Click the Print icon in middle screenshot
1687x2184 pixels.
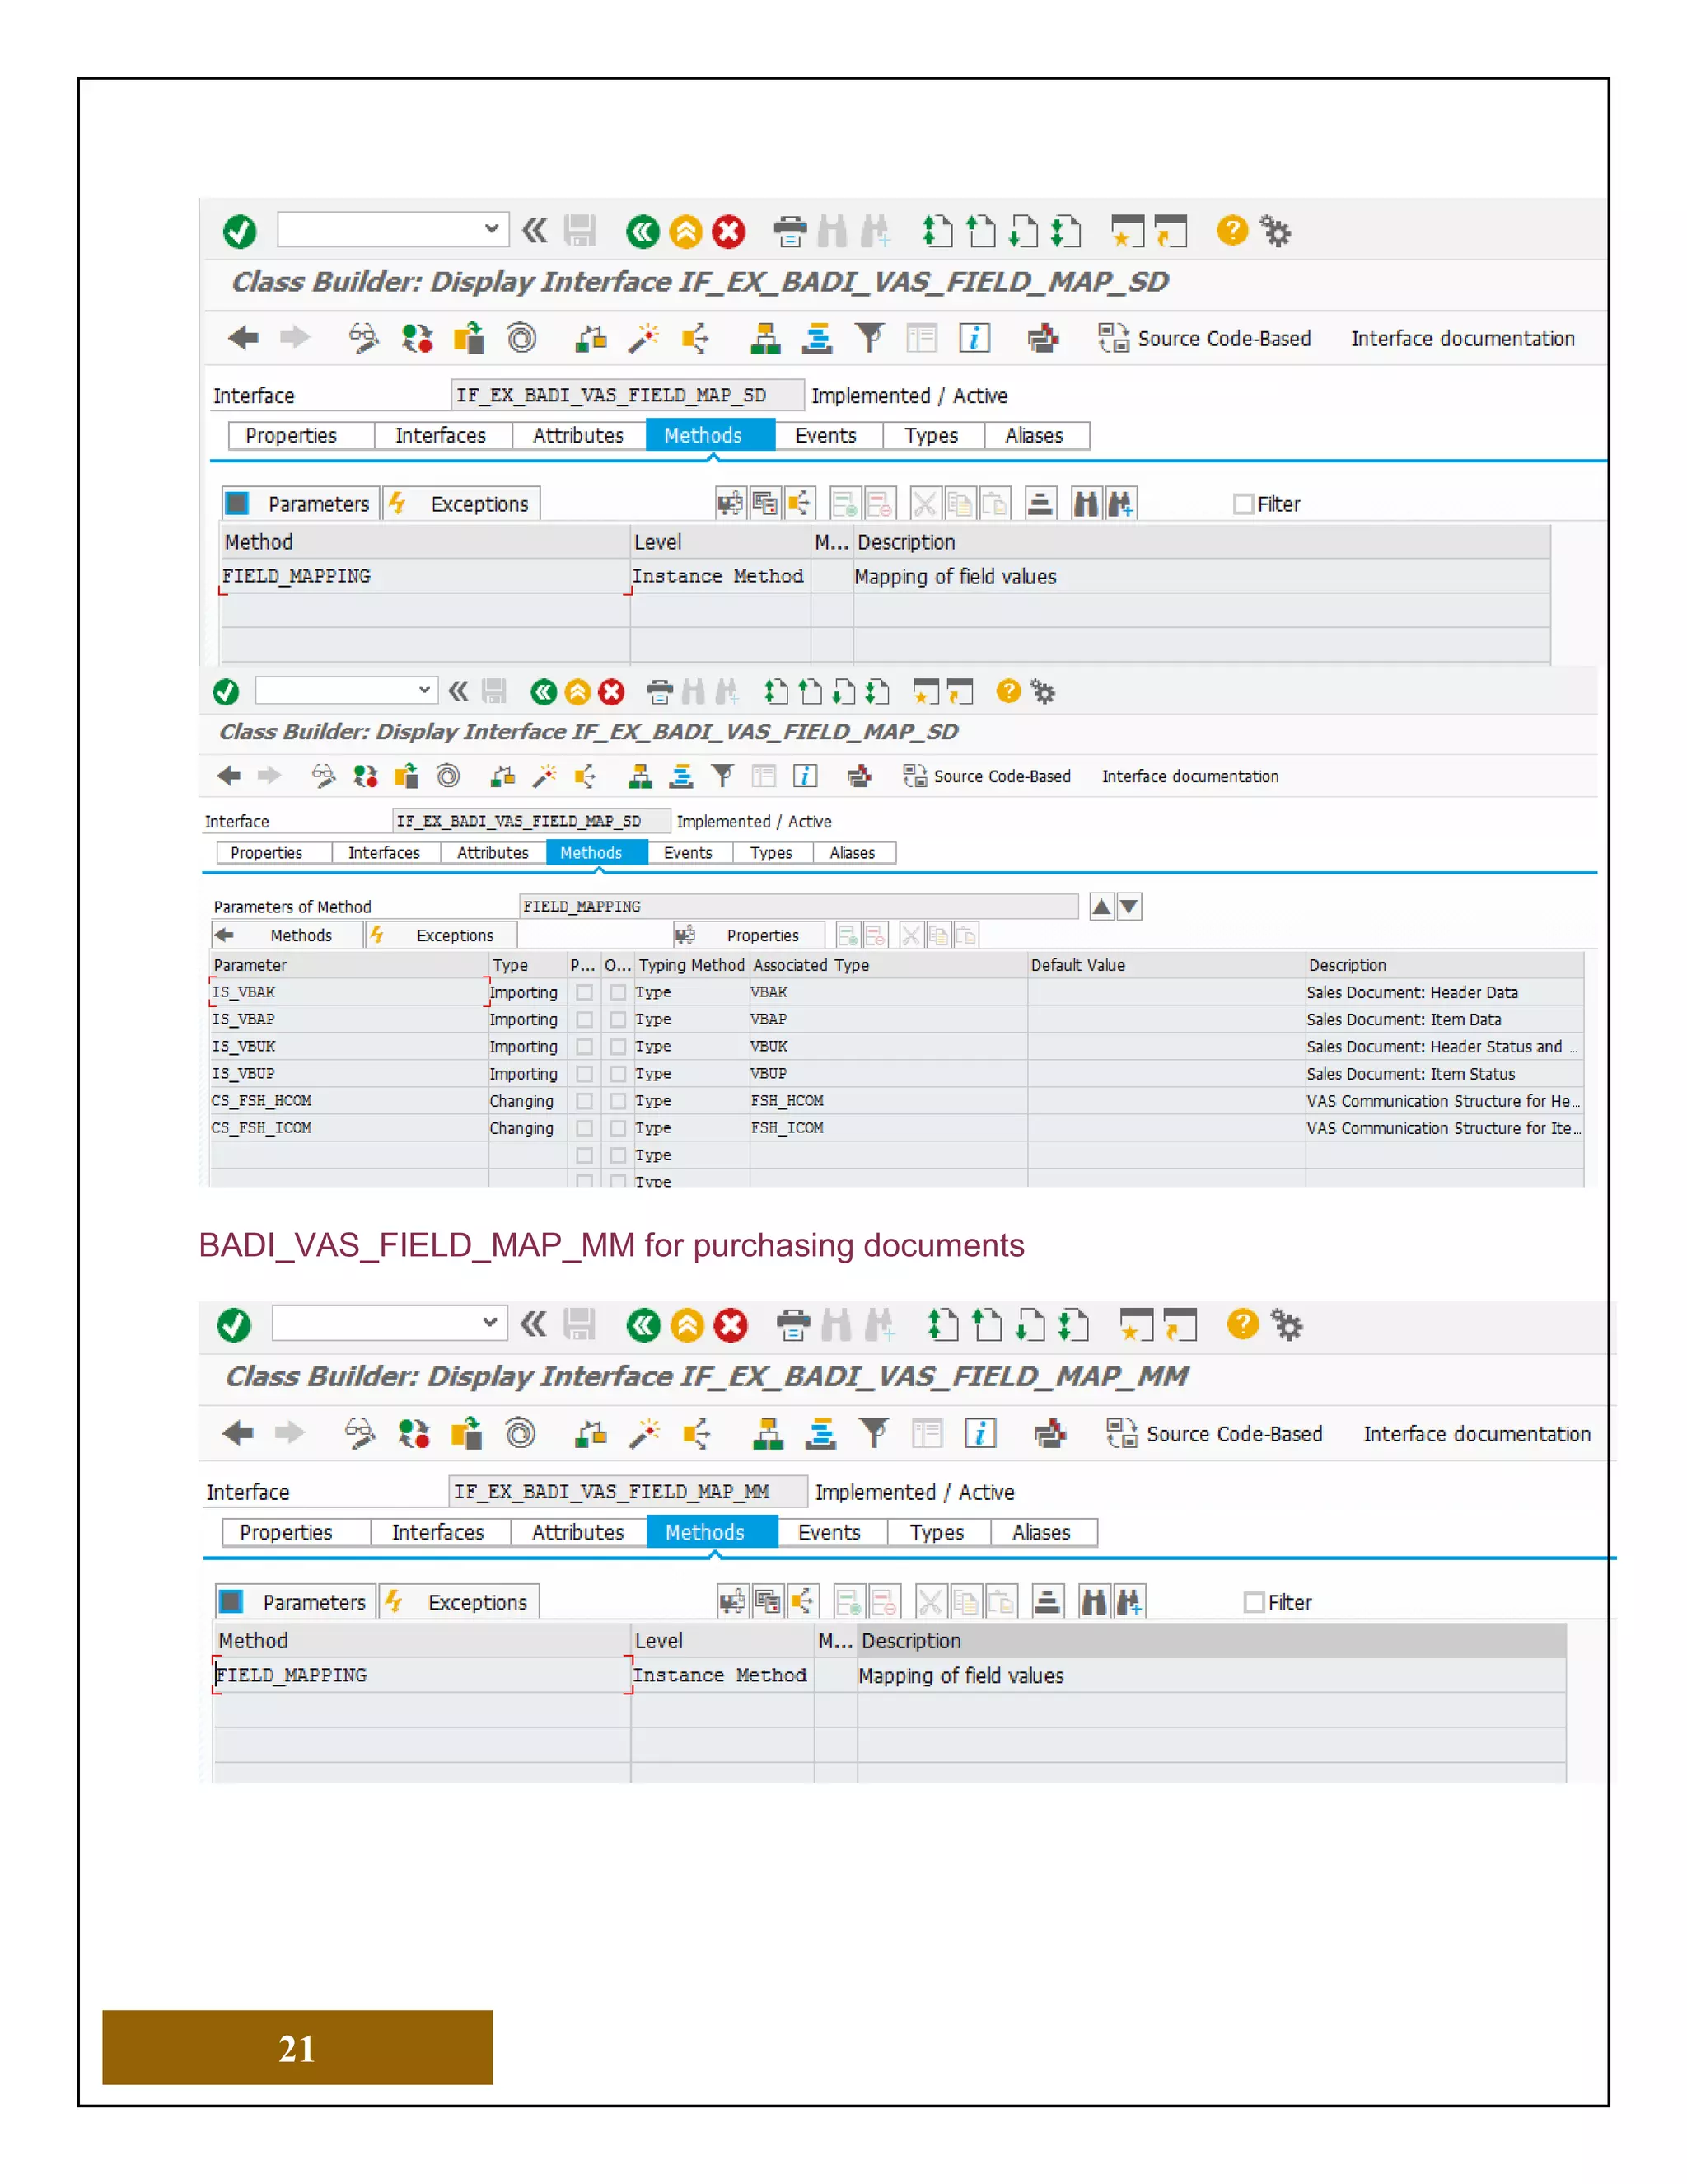tap(660, 692)
